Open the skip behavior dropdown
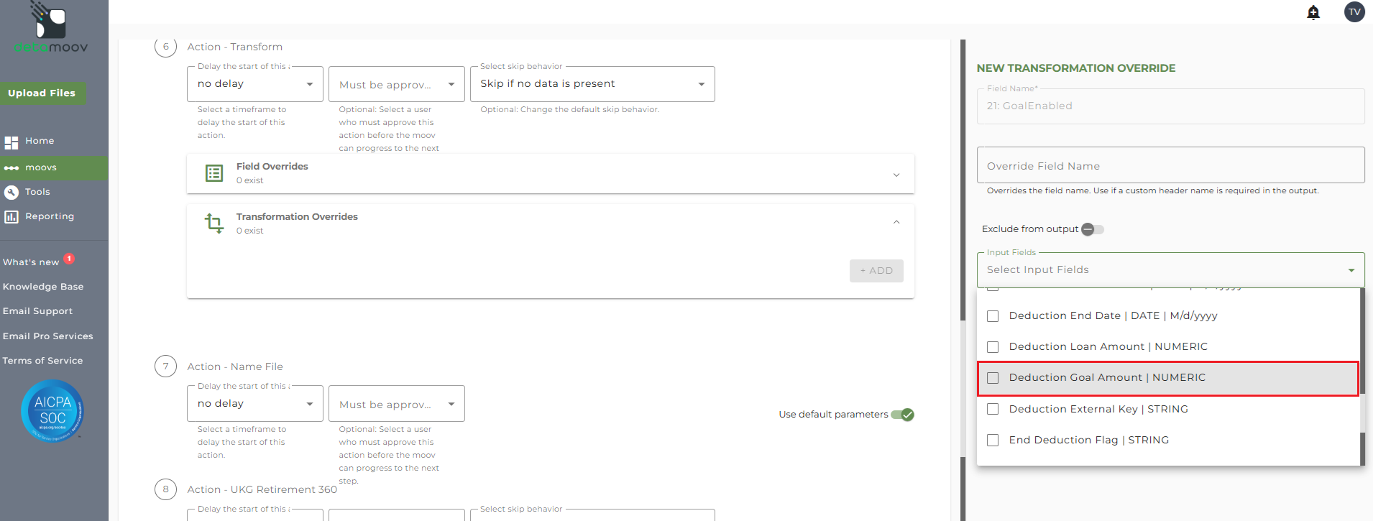This screenshot has width=1373, height=521. pos(592,84)
